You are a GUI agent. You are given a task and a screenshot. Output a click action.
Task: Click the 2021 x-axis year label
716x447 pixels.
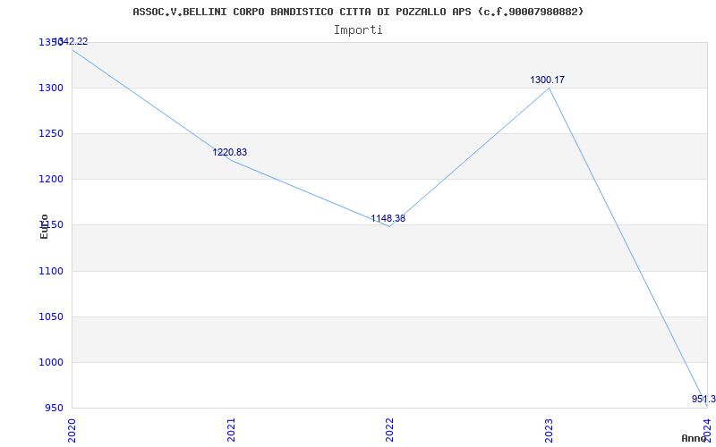tap(231, 430)
